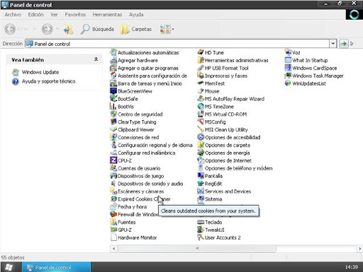Open the MSConfig icon
Image resolution: width=363 pixels, height=272 pixels.
[201, 122]
